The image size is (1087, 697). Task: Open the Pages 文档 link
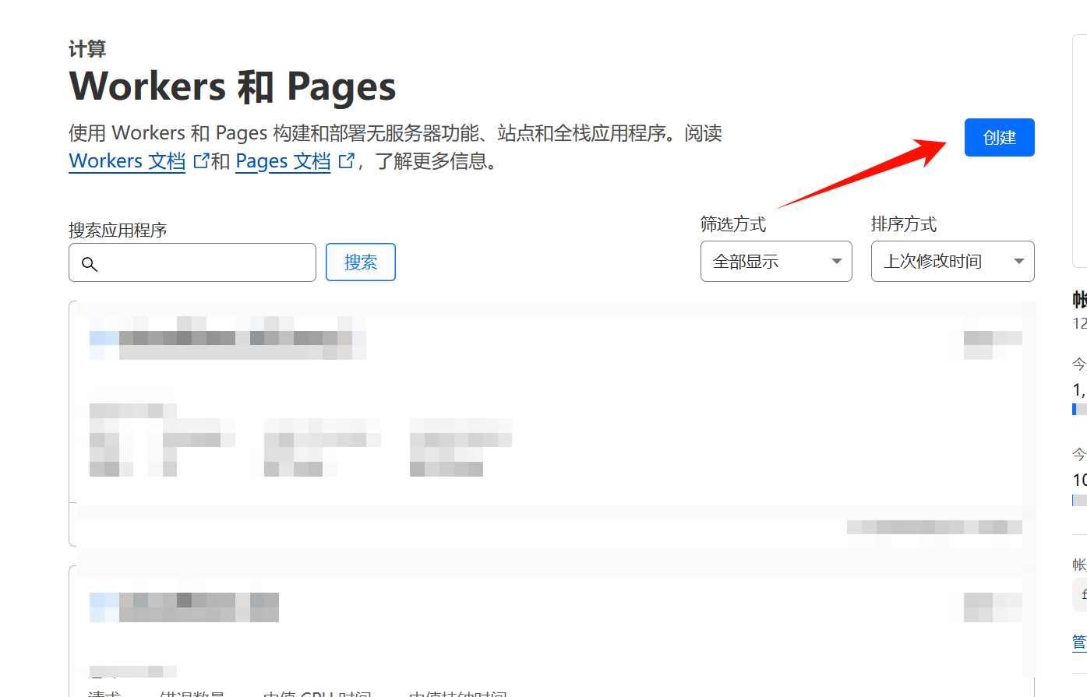click(x=283, y=161)
